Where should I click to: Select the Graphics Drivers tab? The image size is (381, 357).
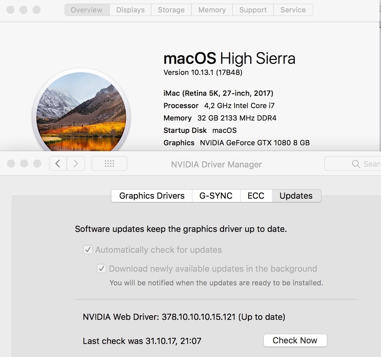[x=152, y=196]
